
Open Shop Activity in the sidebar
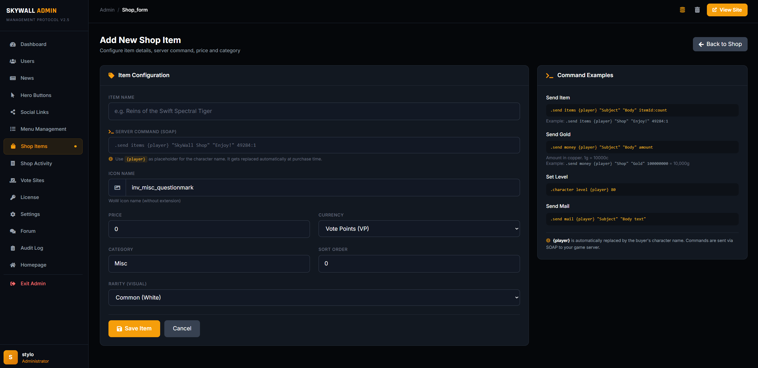pyautogui.click(x=36, y=163)
